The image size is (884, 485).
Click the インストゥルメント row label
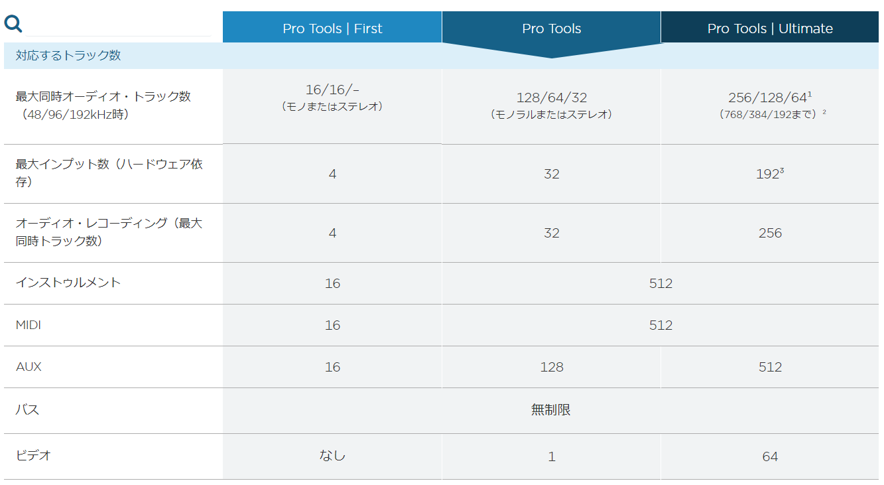(x=68, y=283)
